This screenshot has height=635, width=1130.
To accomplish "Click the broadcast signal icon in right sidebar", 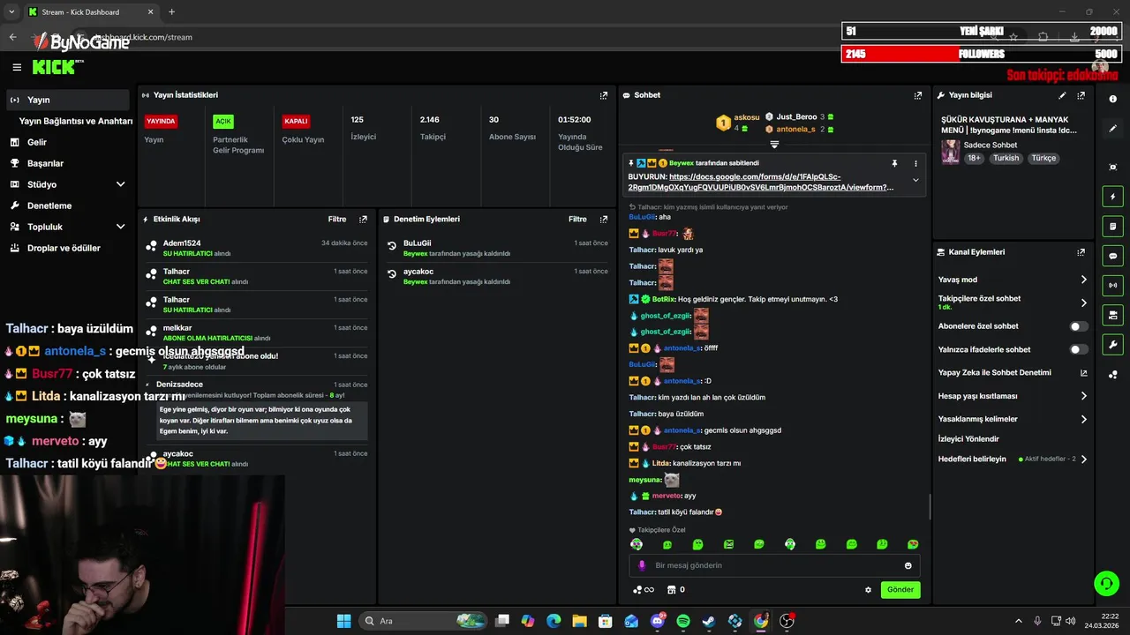I will coord(1112,285).
